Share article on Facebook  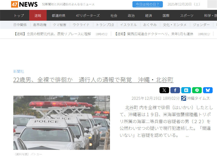(175, 90)
